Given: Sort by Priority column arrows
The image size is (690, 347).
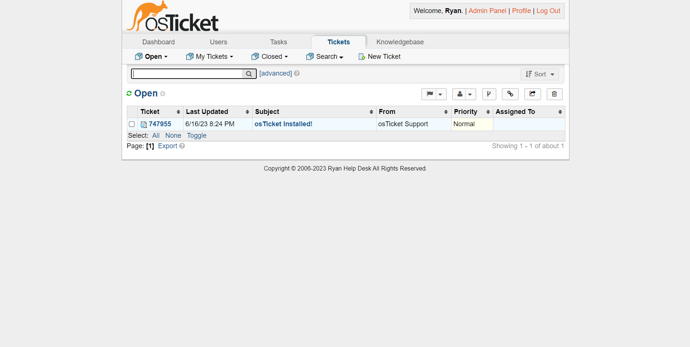Looking at the screenshot, I should 488,112.
